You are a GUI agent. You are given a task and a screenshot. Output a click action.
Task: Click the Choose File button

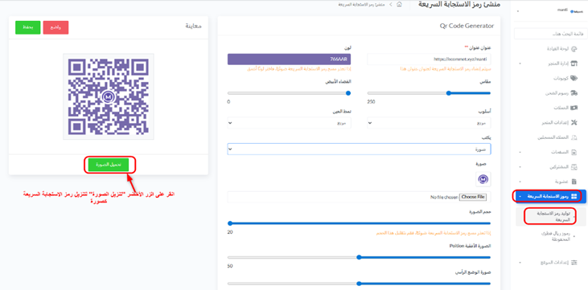pyautogui.click(x=473, y=197)
